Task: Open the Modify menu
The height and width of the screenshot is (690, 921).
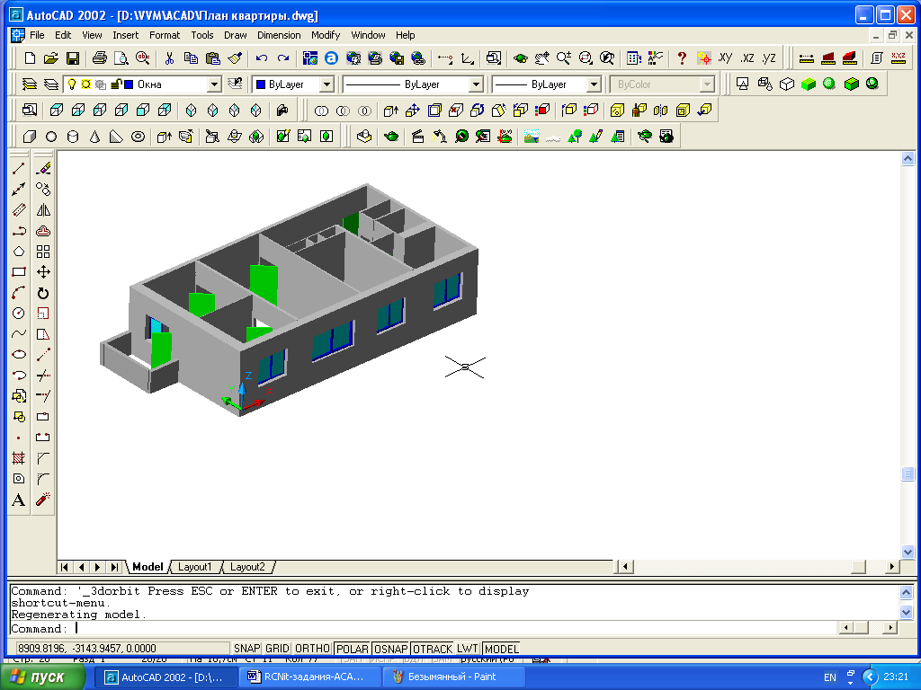Action: (x=326, y=35)
